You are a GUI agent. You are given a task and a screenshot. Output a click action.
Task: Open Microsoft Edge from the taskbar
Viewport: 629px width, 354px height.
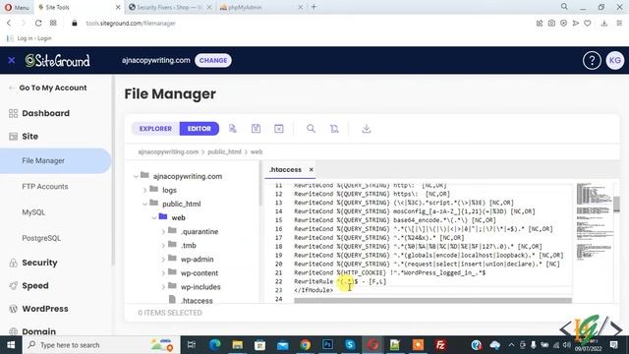coord(214,345)
